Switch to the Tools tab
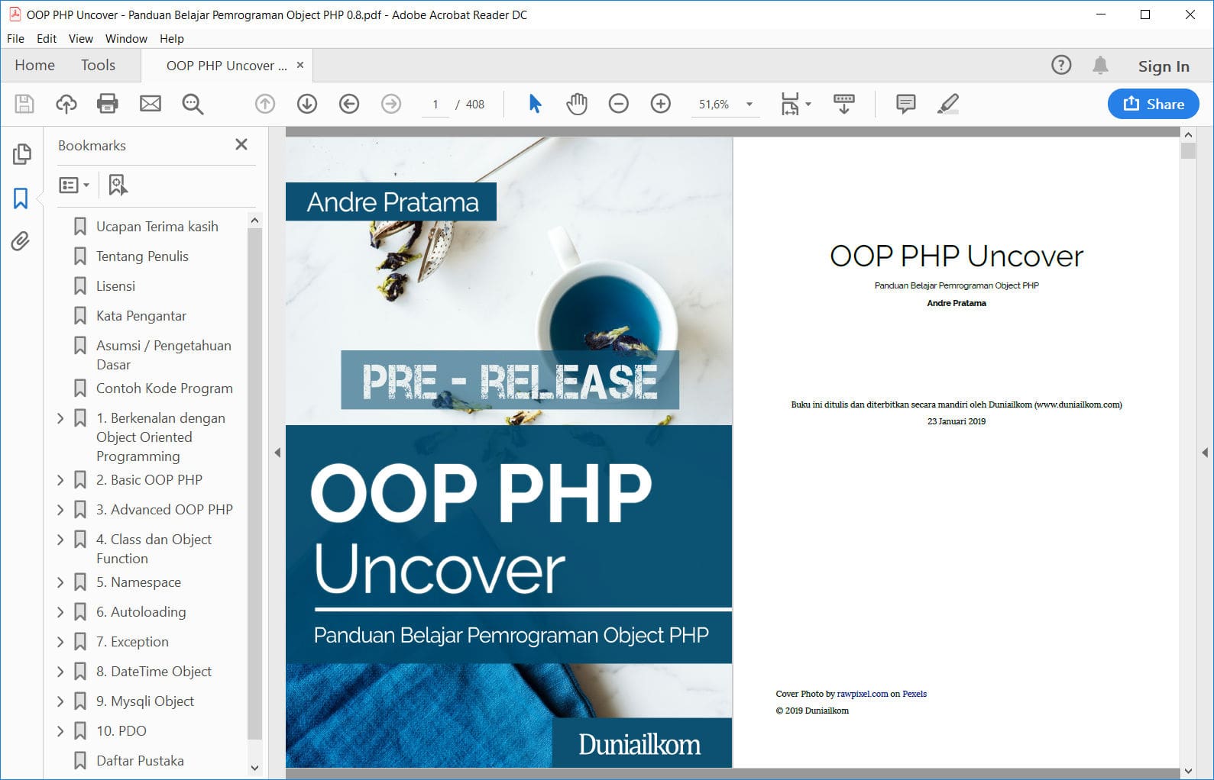The height and width of the screenshot is (780, 1214). click(98, 66)
